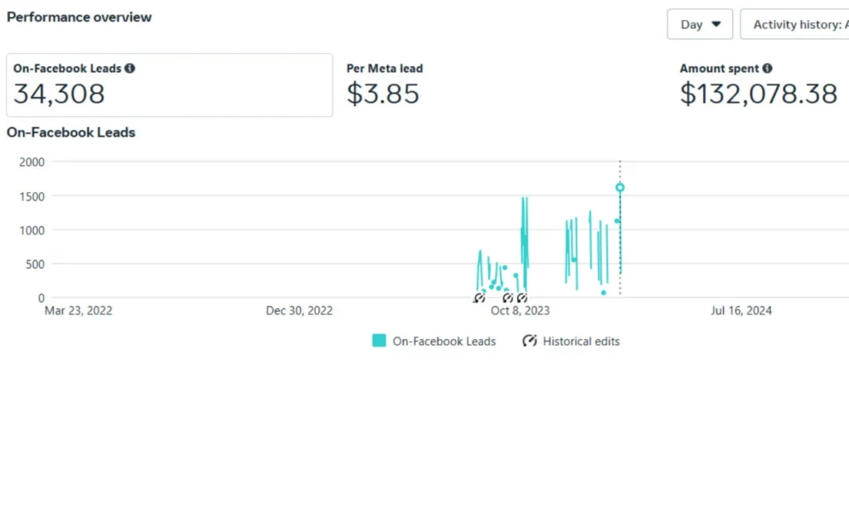This screenshot has width=849, height=528.
Task: Click the caret arrow in the Day selector
Action: point(716,24)
